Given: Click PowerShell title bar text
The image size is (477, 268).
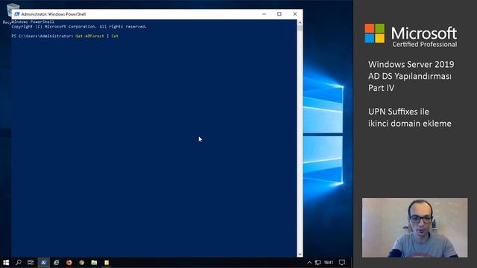Looking at the screenshot, I should coord(54,14).
